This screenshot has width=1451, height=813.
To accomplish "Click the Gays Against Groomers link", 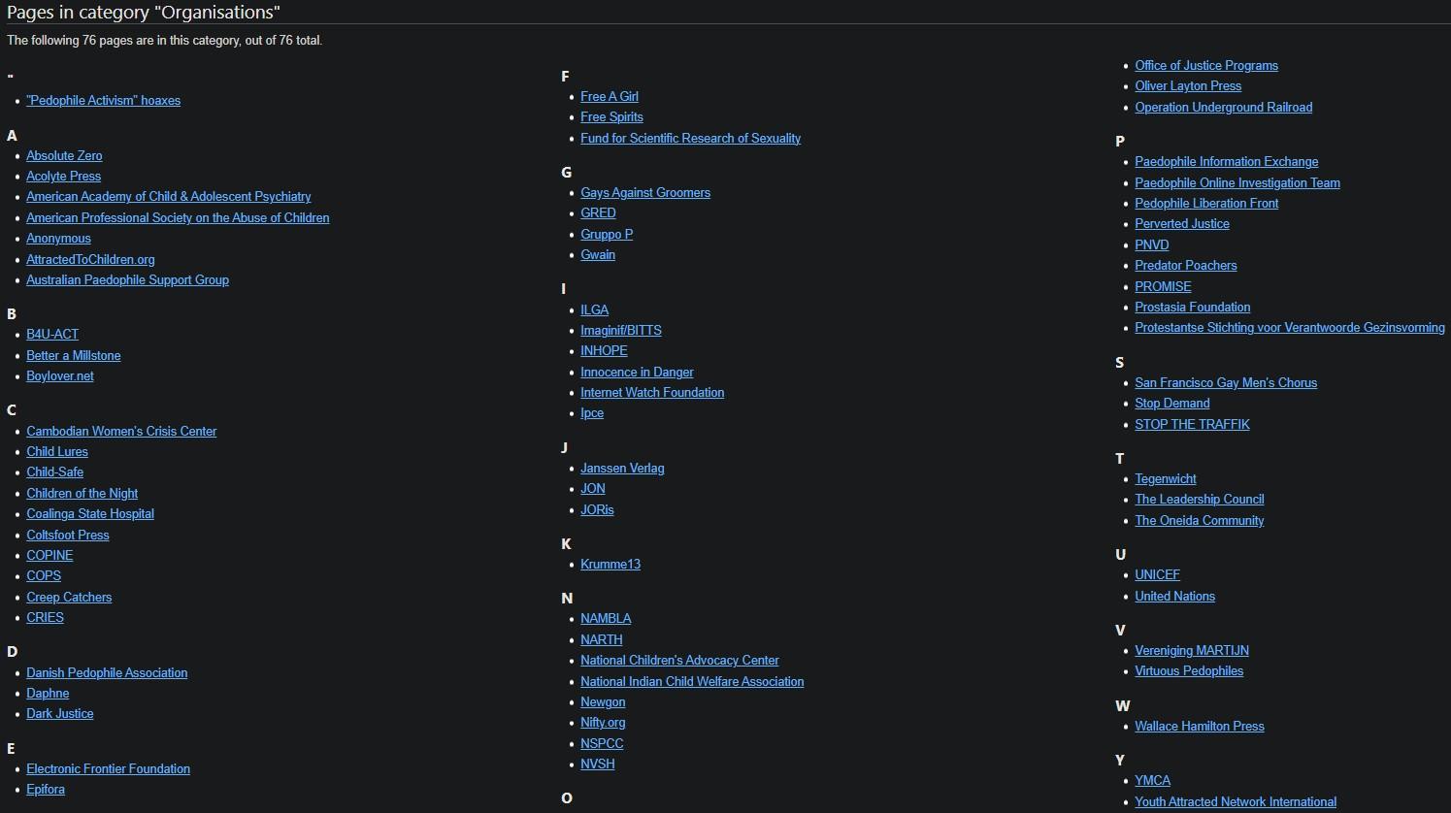I will (645, 192).
